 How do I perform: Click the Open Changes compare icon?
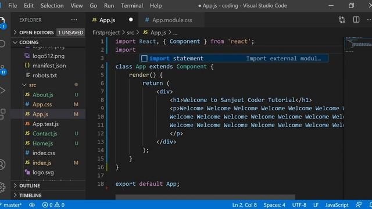click(x=342, y=20)
